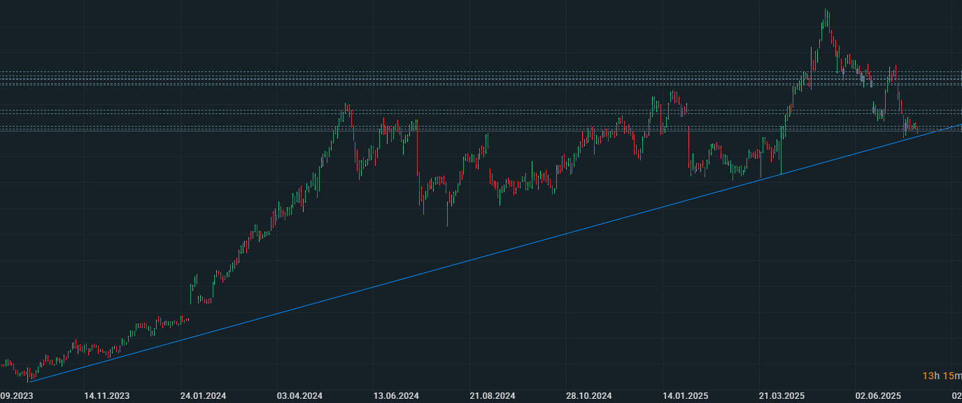Click the 21.03.2025 date label
The image size is (962, 403).
click(x=782, y=396)
